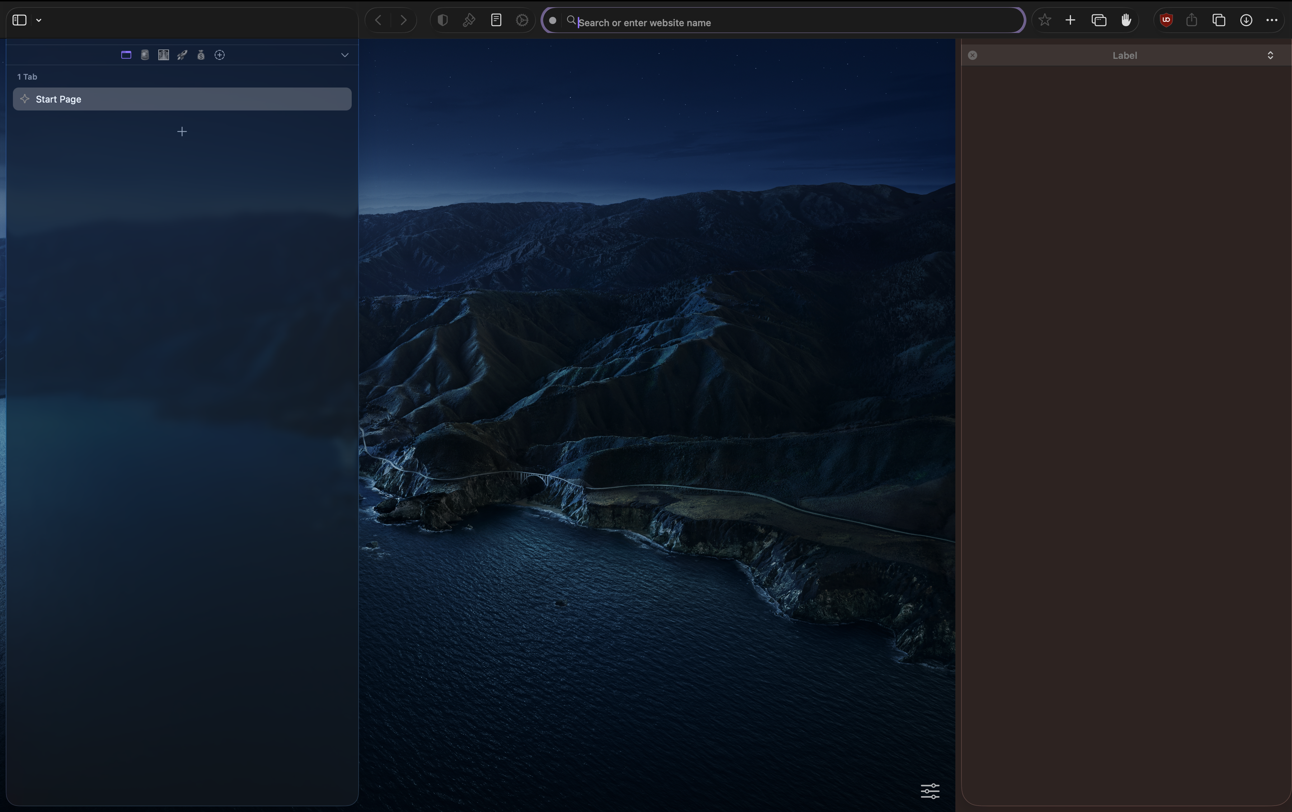
Task: Open the sidebar options dropdown arrow
Action: coord(39,20)
